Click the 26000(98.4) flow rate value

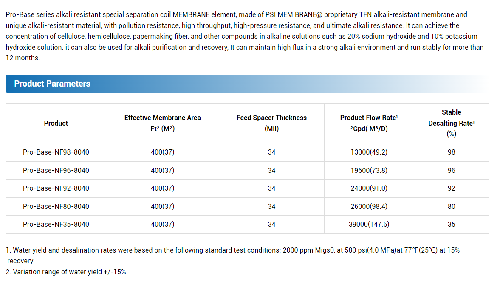click(x=369, y=207)
